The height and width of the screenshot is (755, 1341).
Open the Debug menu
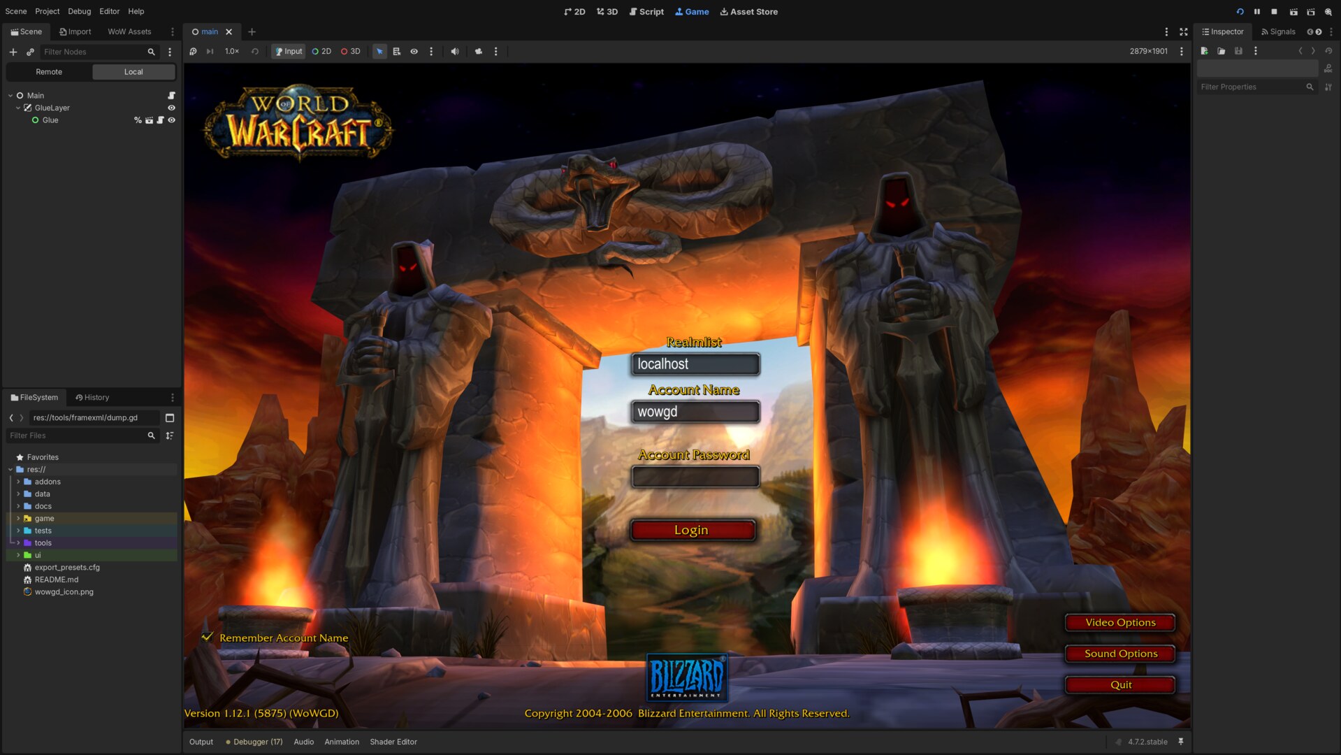79,11
